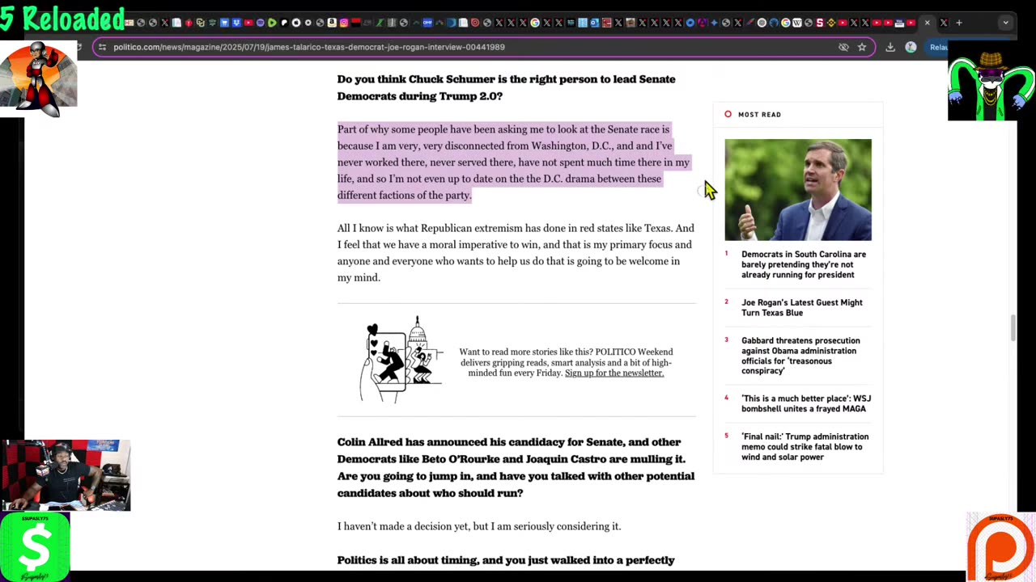Switch to the Binance tab

click(830, 23)
